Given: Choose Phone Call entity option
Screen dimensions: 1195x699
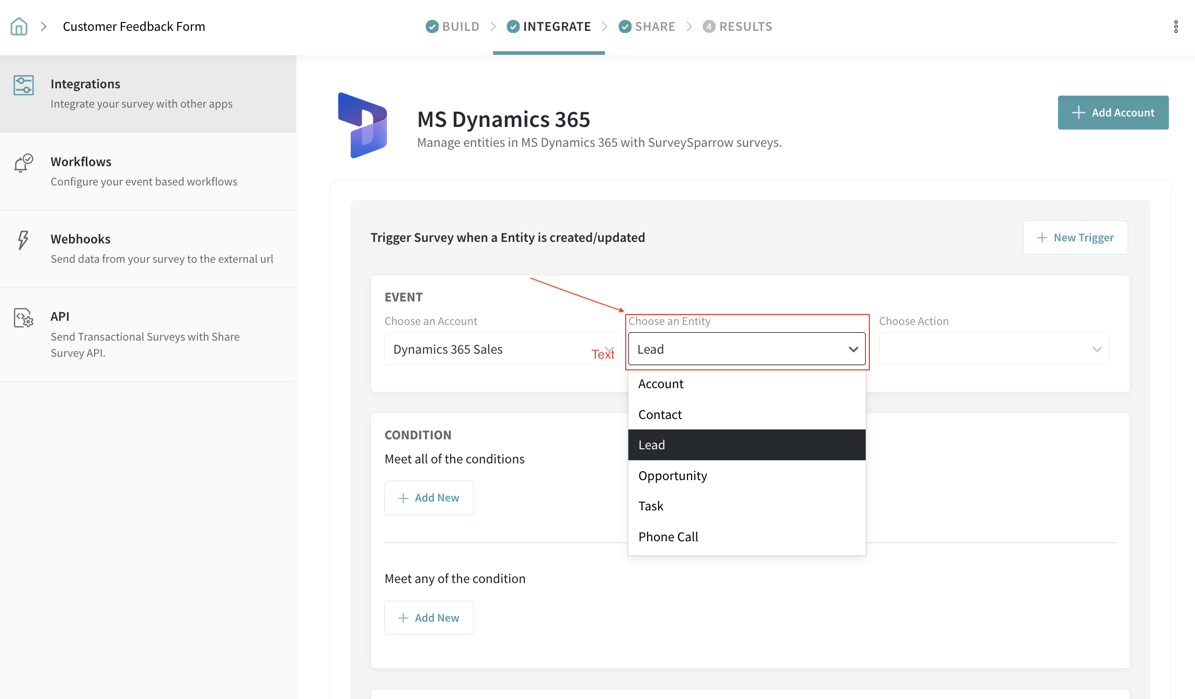Looking at the screenshot, I should click(668, 537).
